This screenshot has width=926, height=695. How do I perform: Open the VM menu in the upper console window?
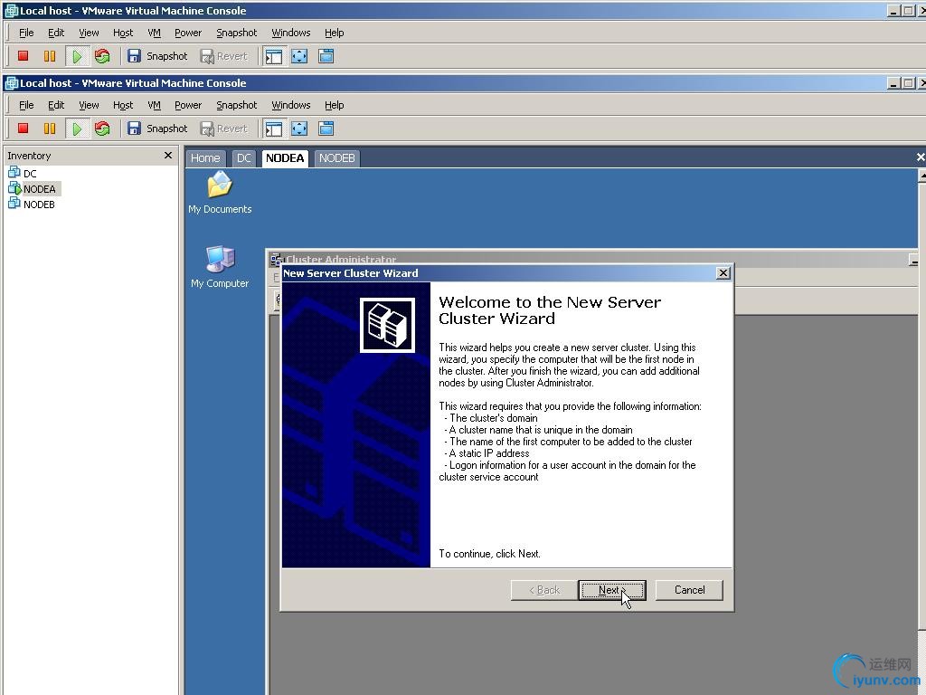pyautogui.click(x=154, y=33)
